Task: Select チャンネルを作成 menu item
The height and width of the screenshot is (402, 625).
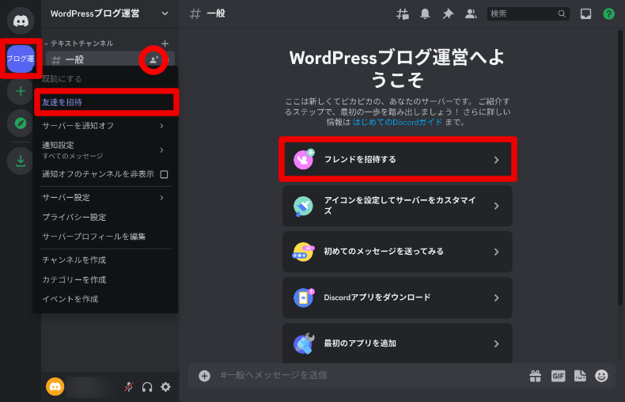Action: click(105, 260)
